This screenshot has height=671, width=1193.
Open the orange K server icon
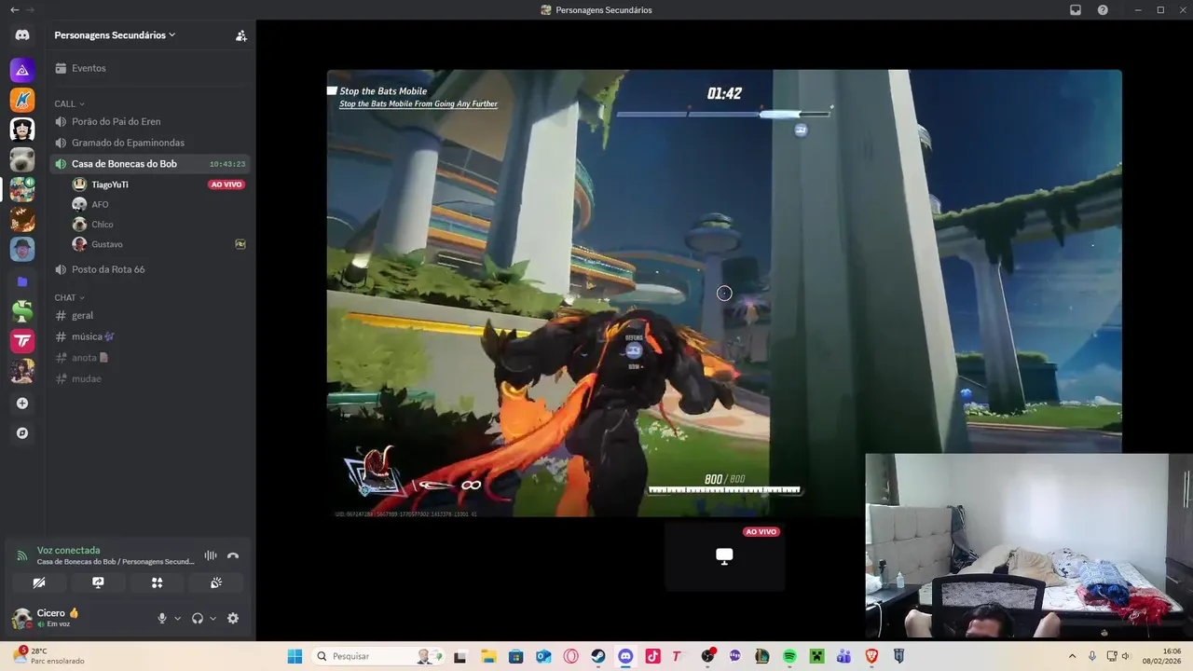pos(22,100)
